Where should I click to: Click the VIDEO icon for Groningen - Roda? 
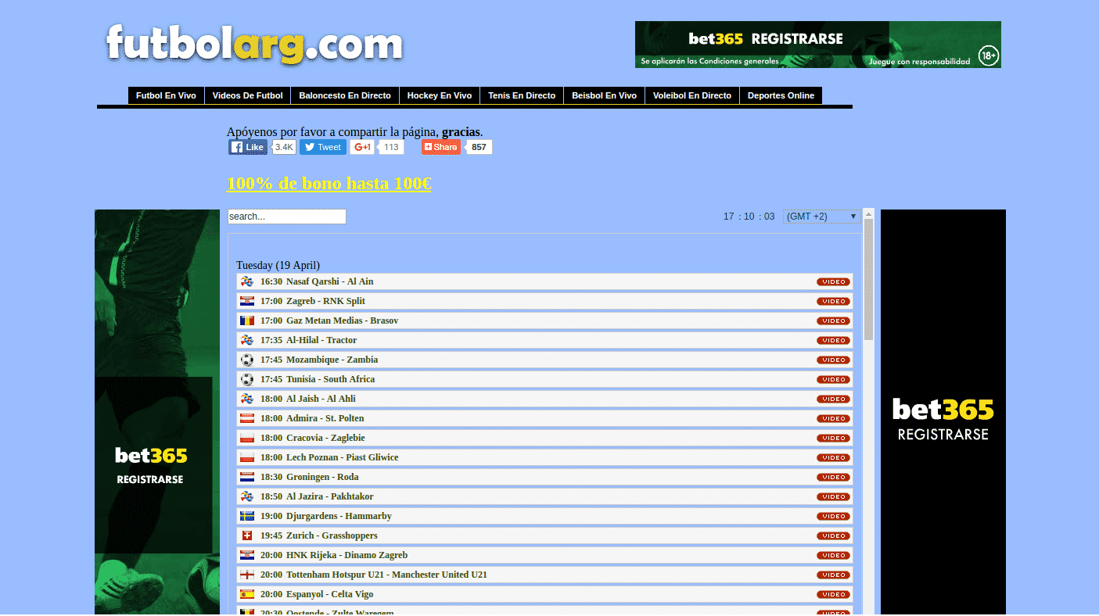pos(833,477)
